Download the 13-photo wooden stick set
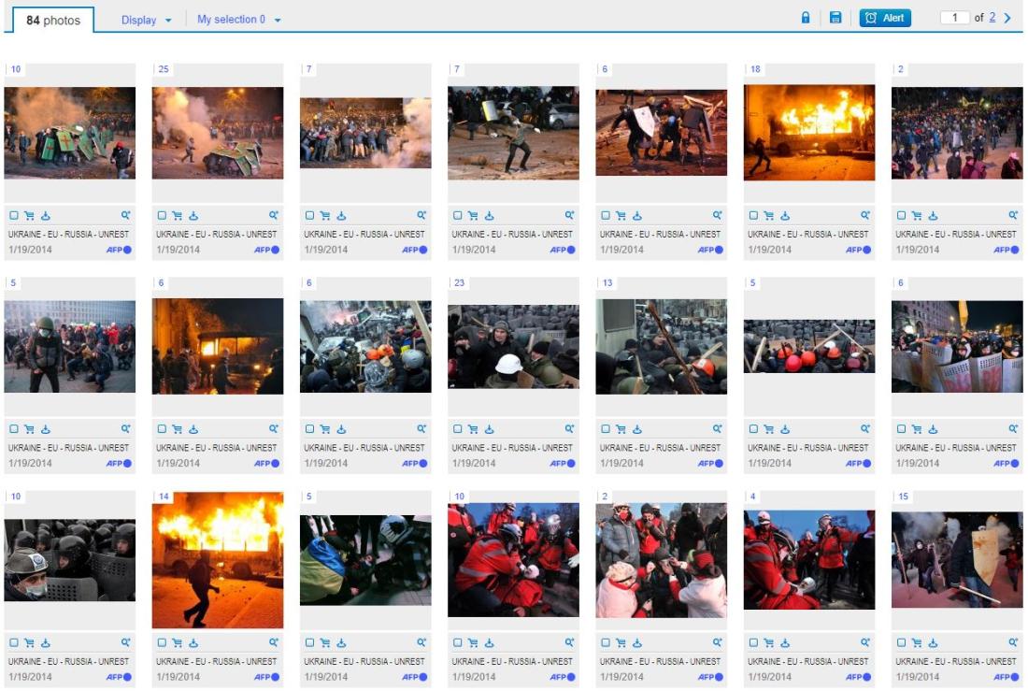The image size is (1028, 691). (637, 429)
